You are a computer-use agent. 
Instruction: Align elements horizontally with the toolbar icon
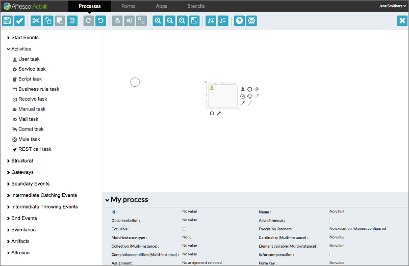[130, 21]
